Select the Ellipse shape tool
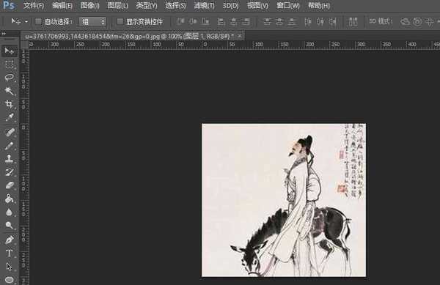The height and width of the screenshot is (285, 440). [10, 280]
